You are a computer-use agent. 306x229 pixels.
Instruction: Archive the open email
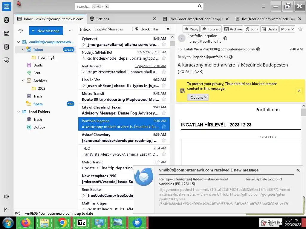pos(233,29)
